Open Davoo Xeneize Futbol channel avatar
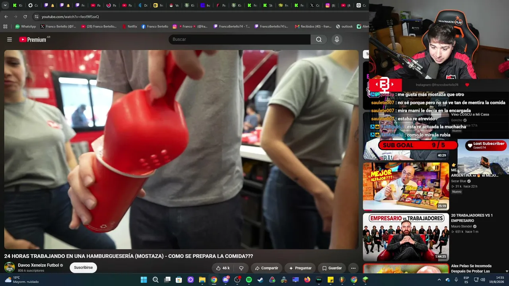 pos(10,267)
